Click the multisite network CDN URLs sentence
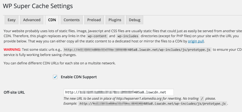This screenshot has height=112, width=242. pos(60,63)
